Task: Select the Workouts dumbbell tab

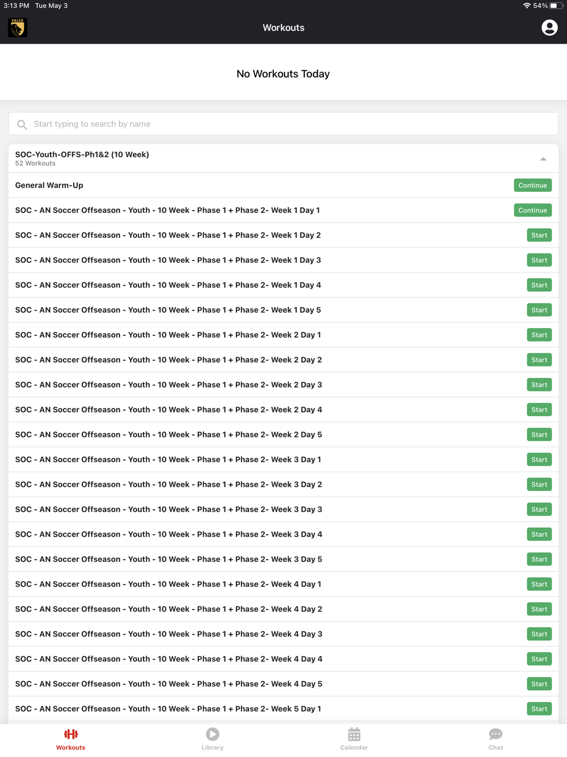Action: coord(71,739)
